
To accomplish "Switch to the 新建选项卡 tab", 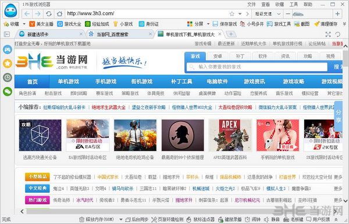I will click(x=51, y=34).
